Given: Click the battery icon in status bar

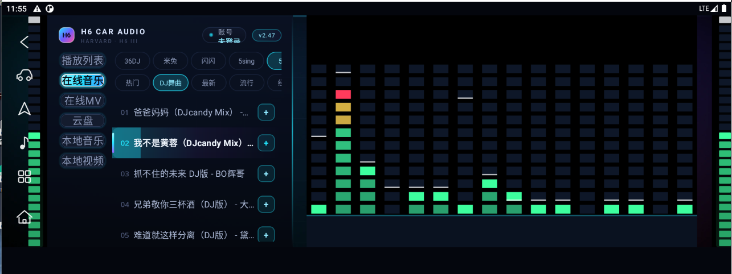Looking at the screenshot, I should click(723, 9).
